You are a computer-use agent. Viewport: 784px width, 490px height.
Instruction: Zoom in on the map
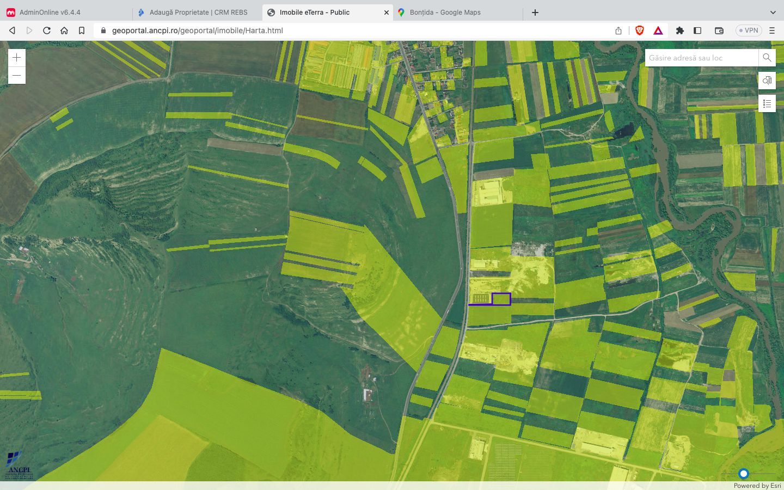tap(17, 58)
